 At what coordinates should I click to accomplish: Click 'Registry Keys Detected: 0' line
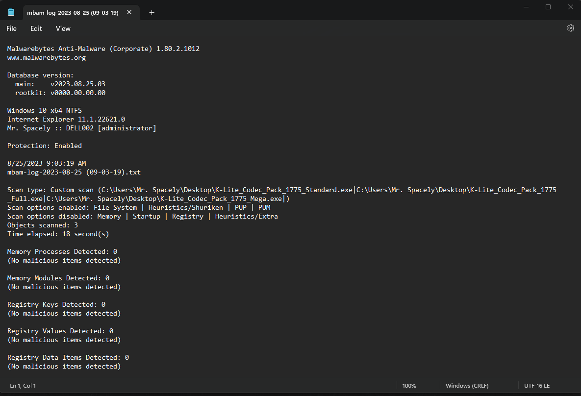[56, 304]
